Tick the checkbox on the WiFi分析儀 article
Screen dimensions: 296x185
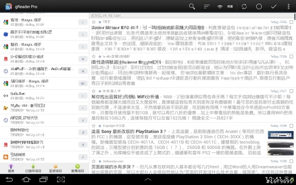click(291, 91)
